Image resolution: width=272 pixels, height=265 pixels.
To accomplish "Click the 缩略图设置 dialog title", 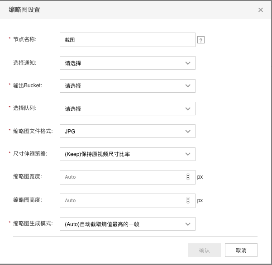I will [24, 9].
